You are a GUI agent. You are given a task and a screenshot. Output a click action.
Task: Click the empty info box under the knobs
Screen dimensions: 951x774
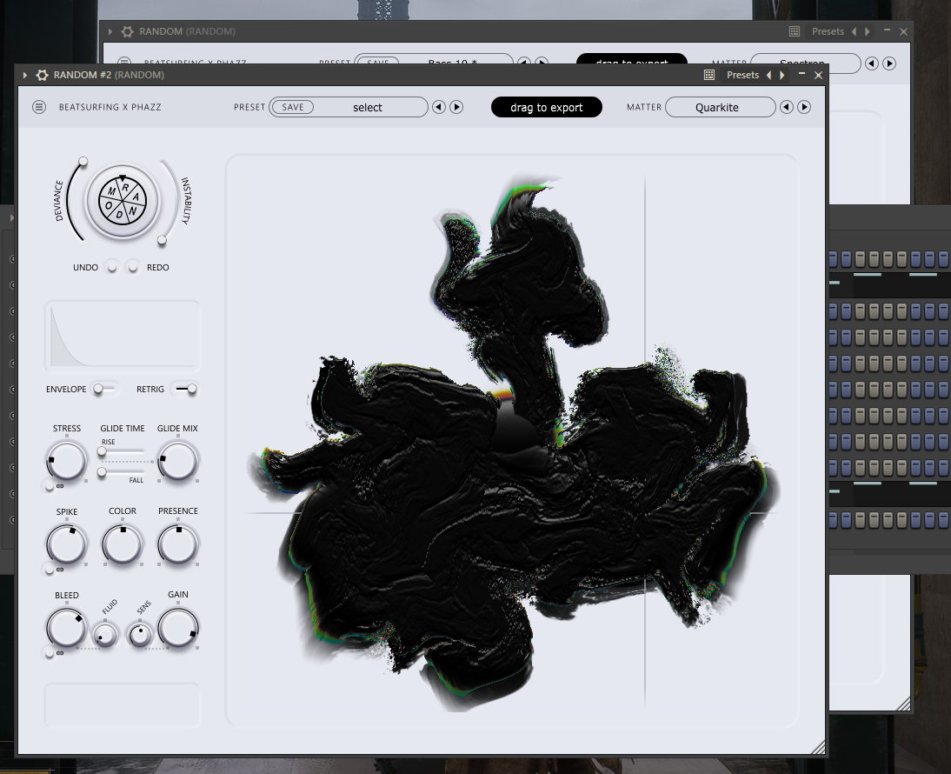click(123, 704)
